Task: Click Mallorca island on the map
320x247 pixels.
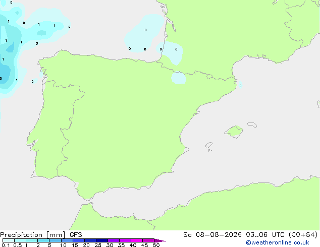Action: pos(234,132)
